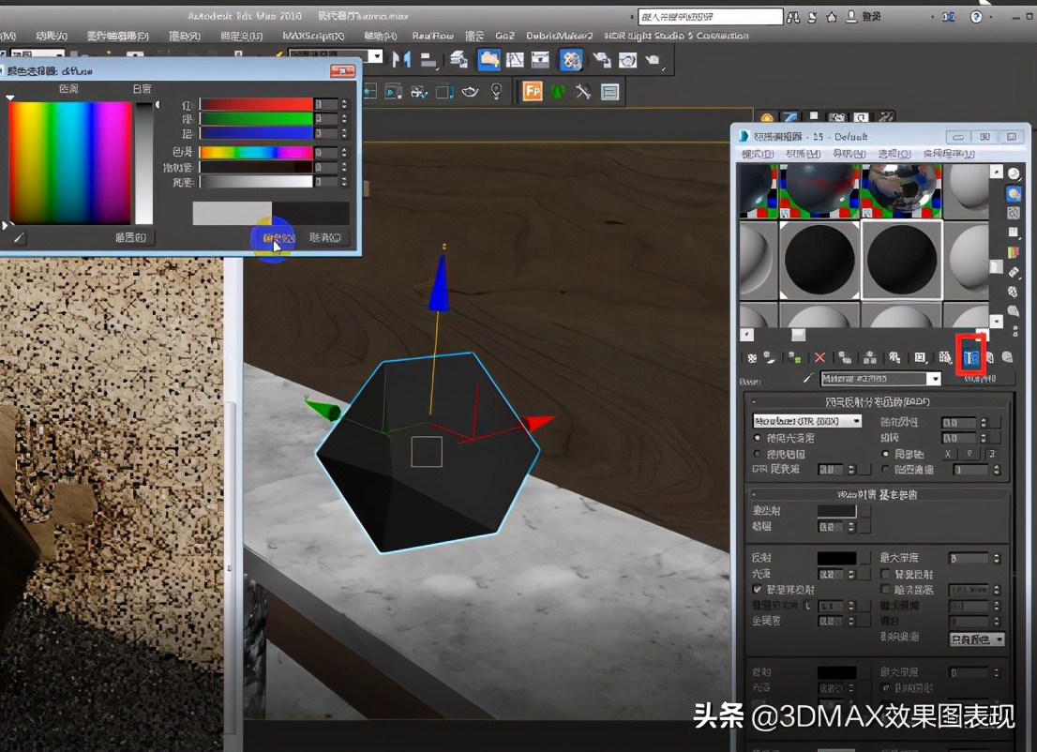The height and width of the screenshot is (752, 1037).
Task: Click the Reset button in the Color Selector
Action: [132, 238]
